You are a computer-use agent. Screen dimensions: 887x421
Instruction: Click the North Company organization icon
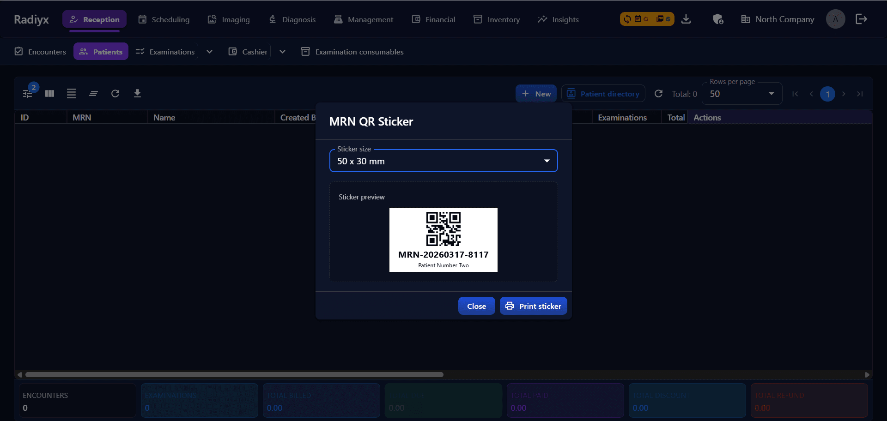point(745,19)
